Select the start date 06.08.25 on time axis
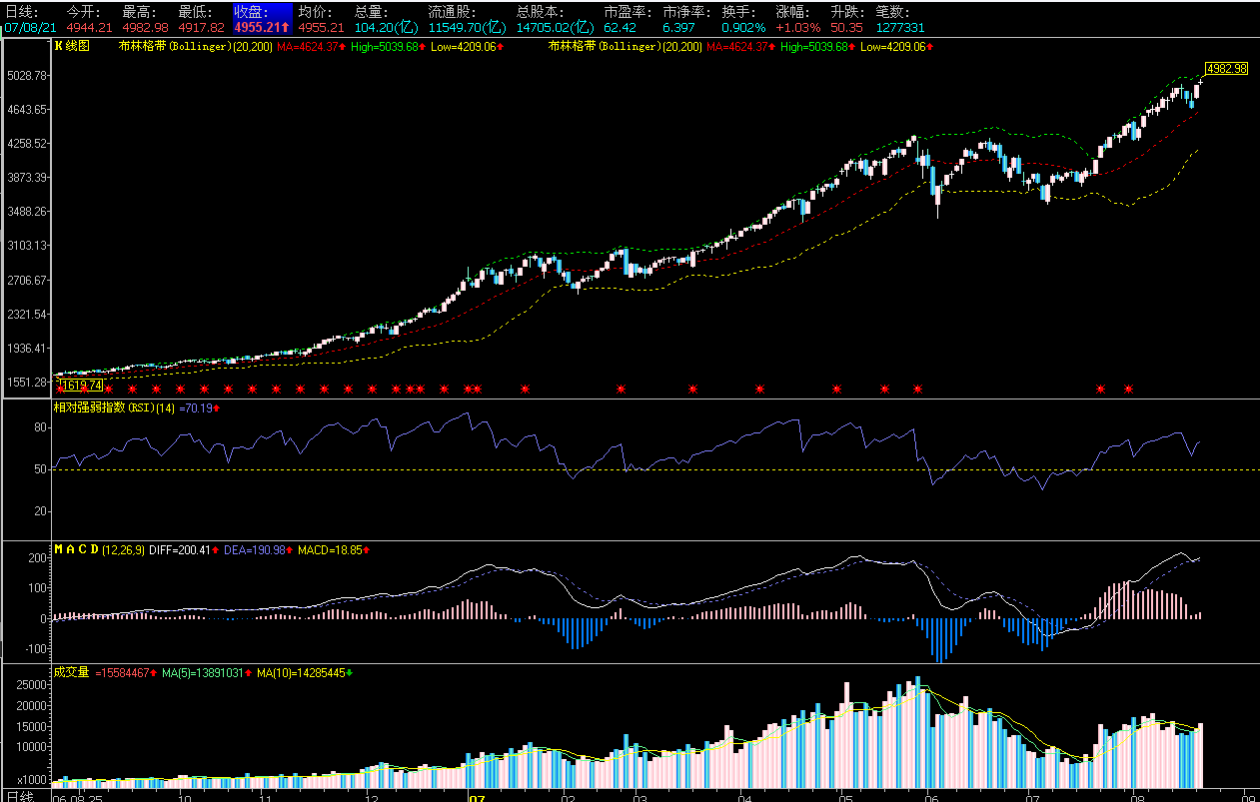 [x=78, y=798]
